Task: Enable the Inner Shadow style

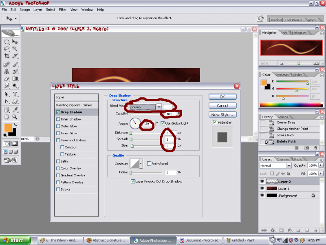Action: [58, 119]
